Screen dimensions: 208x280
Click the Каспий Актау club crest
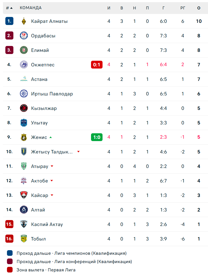coord(24,224)
